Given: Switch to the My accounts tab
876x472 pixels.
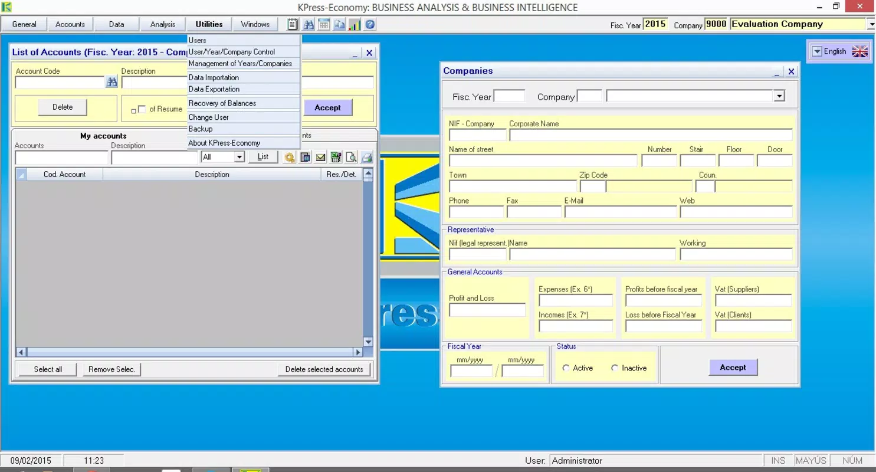Looking at the screenshot, I should (103, 136).
